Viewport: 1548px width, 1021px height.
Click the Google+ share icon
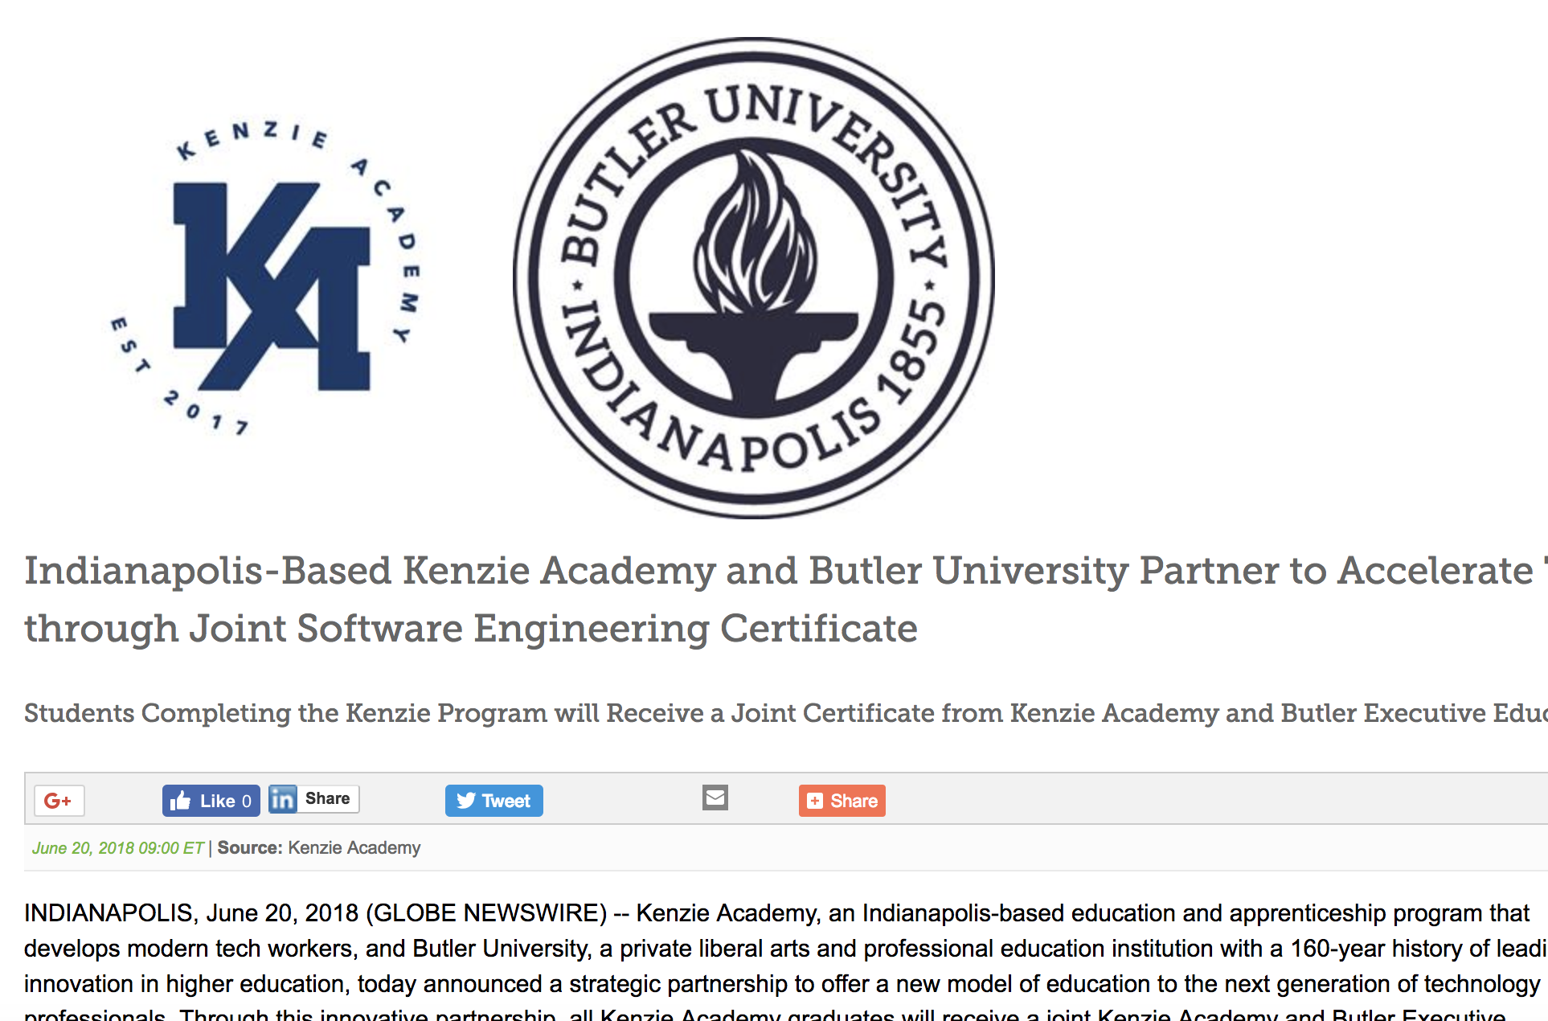click(59, 801)
